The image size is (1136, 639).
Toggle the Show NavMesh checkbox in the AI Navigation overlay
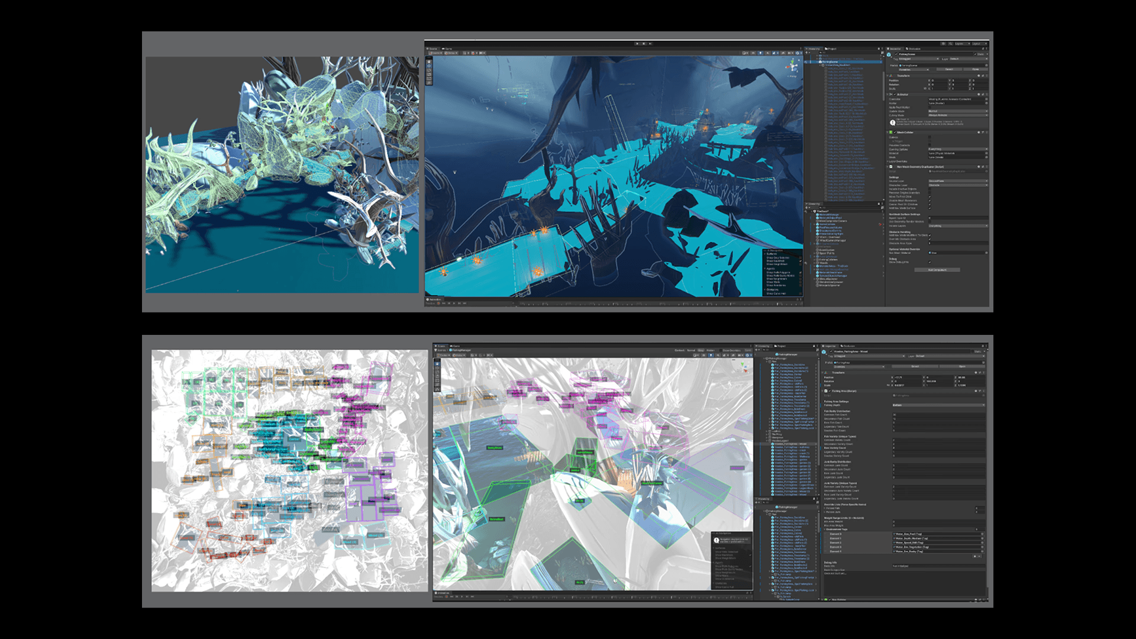coord(801,261)
